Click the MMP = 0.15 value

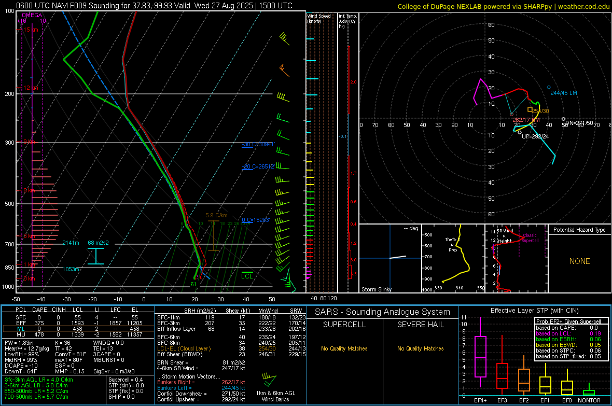click(x=69, y=371)
